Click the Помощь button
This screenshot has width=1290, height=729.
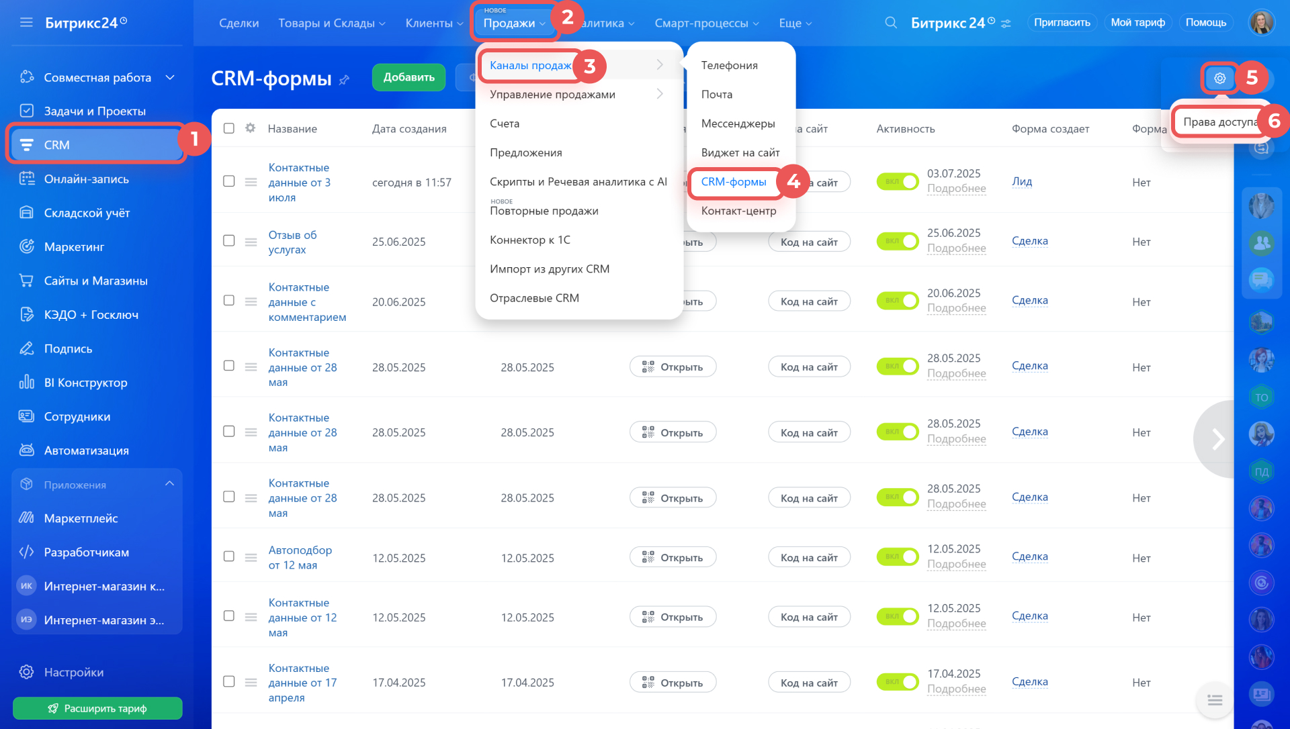[1206, 23]
